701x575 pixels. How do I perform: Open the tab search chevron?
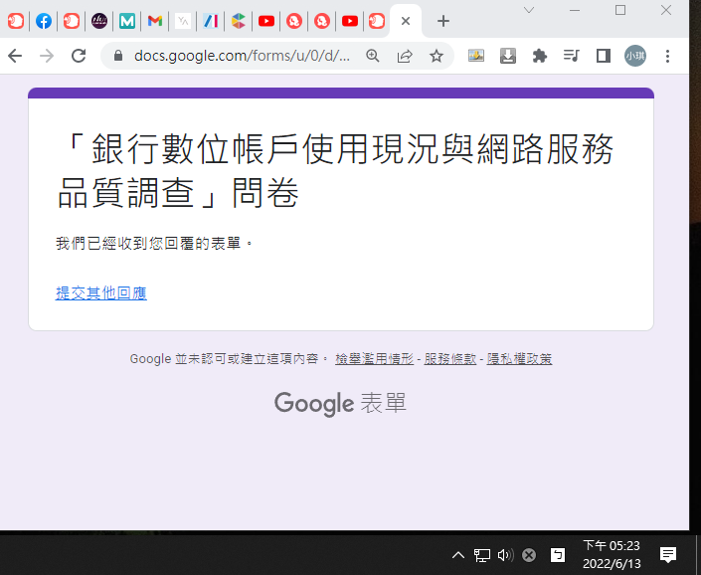click(529, 10)
